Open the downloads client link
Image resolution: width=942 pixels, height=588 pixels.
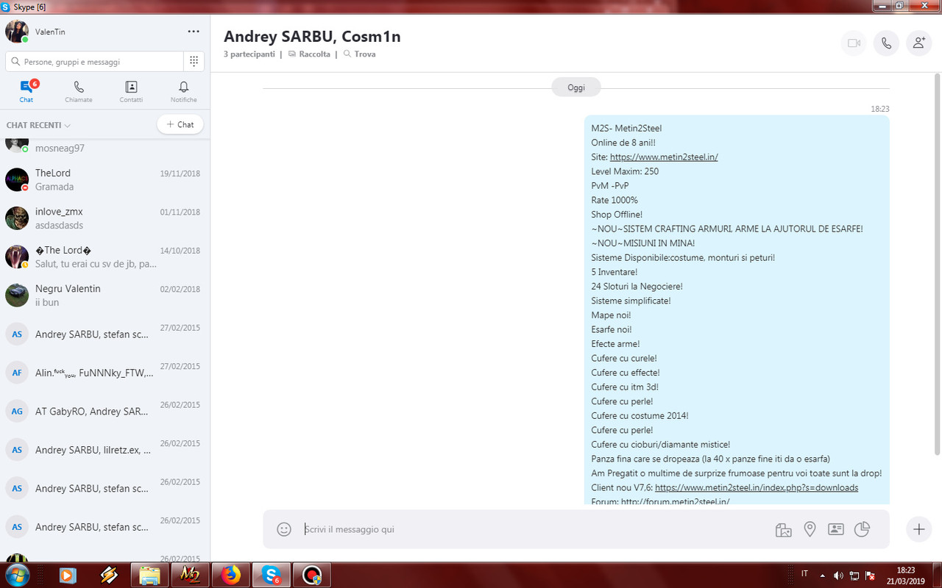pyautogui.click(x=757, y=488)
